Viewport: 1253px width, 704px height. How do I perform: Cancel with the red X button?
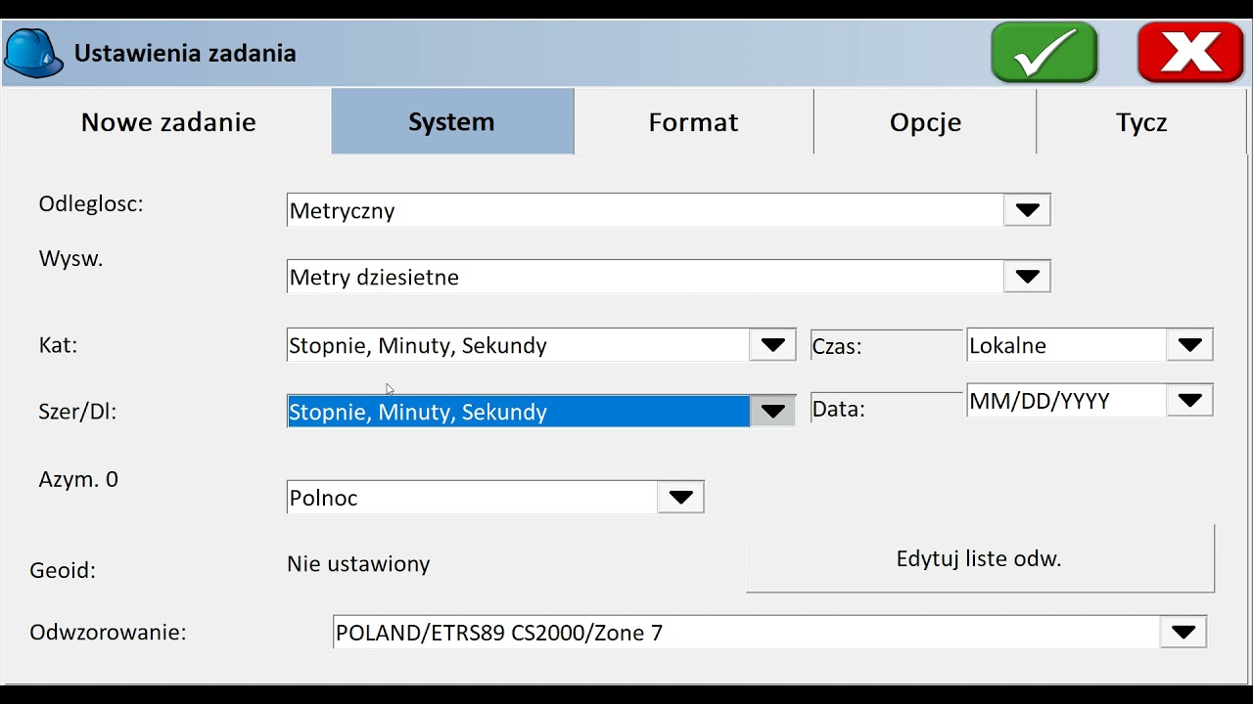click(x=1190, y=53)
